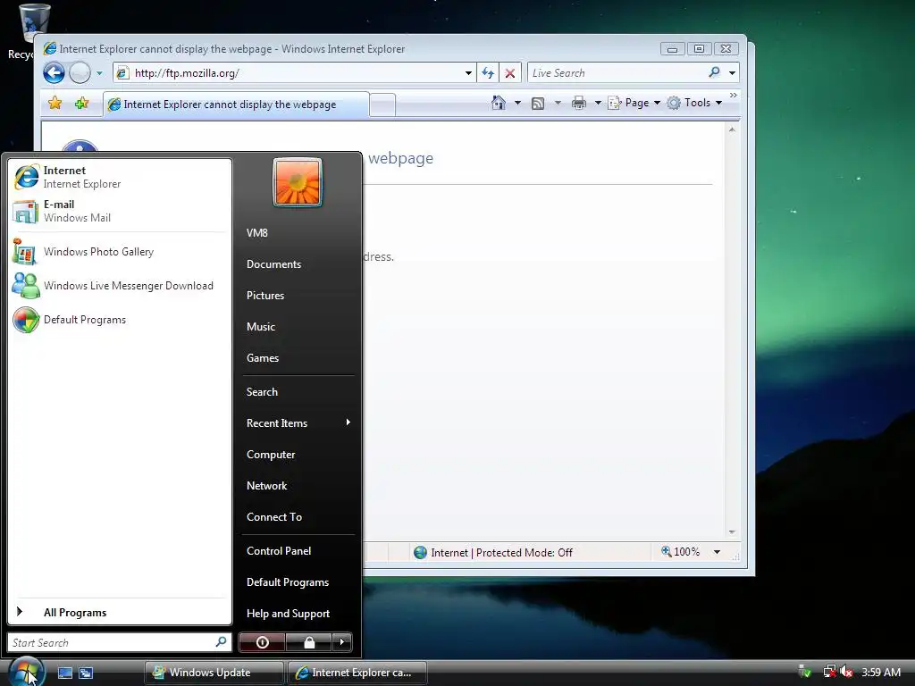This screenshot has width=915, height=686.
Task: Click Internet Protected Mode status
Action: (493, 552)
